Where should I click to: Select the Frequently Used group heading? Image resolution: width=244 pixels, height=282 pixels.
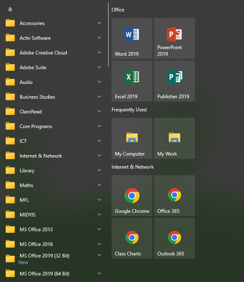[129, 110]
